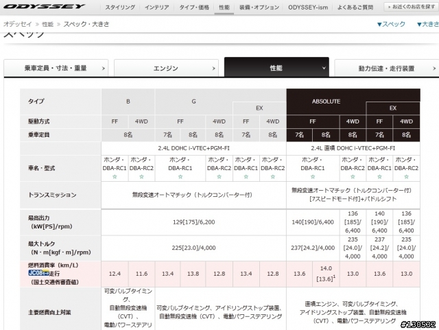Click star under ABSOLUTE FF DBA-RC1
Screen dimensions: 439x330
313,177
